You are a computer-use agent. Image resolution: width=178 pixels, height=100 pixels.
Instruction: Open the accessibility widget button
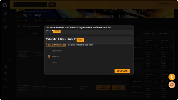coord(172,77)
